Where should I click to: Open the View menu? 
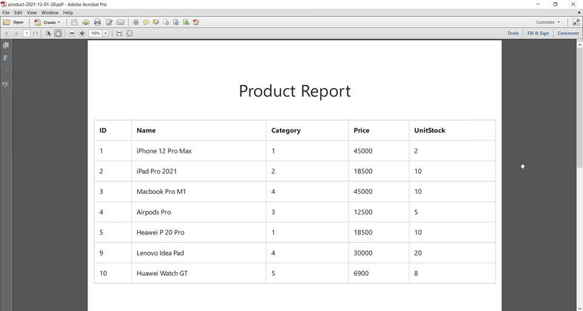pos(32,13)
